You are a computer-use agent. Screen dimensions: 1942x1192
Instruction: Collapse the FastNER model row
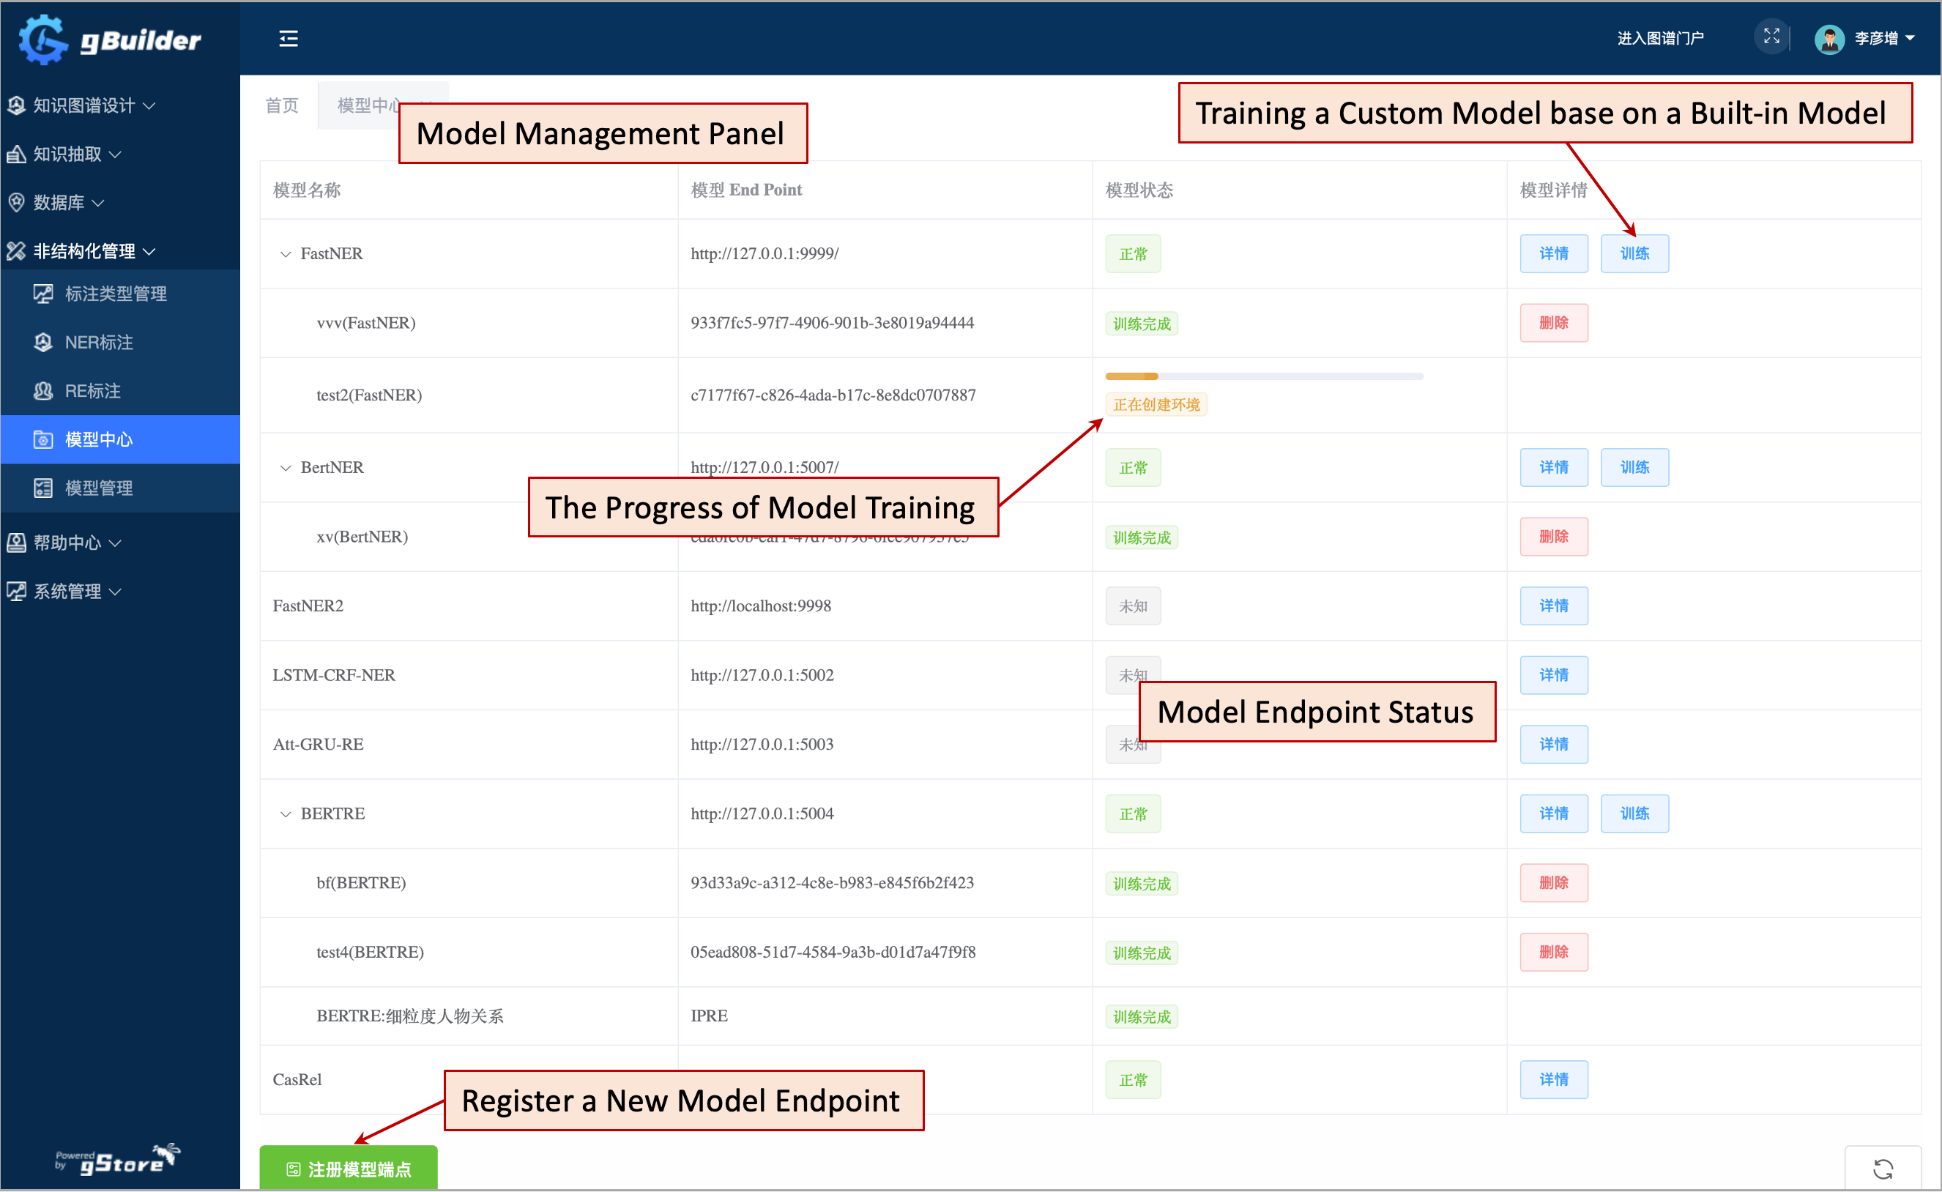pyautogui.click(x=286, y=255)
